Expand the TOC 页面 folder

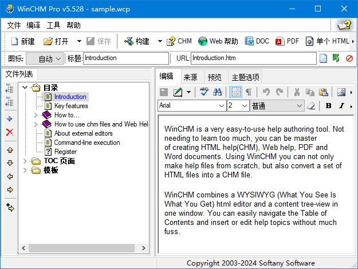(x=25, y=161)
